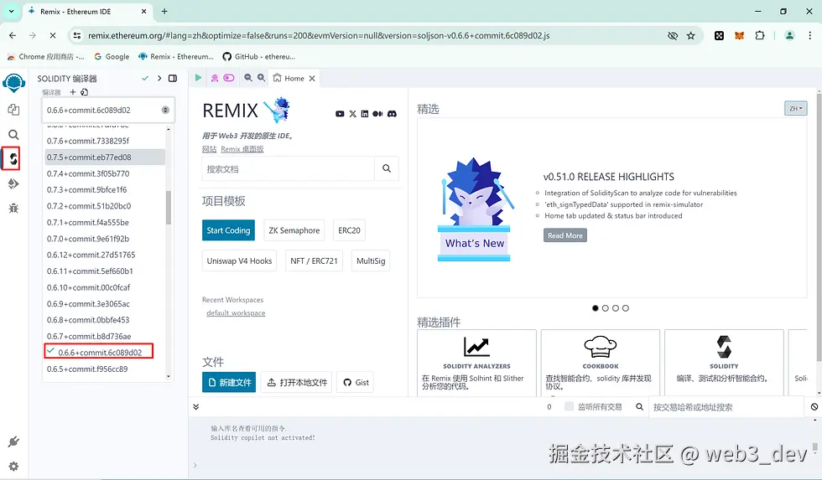Click the plugin documentation chevron arrow
This screenshot has width=822, height=480.
coord(159,78)
